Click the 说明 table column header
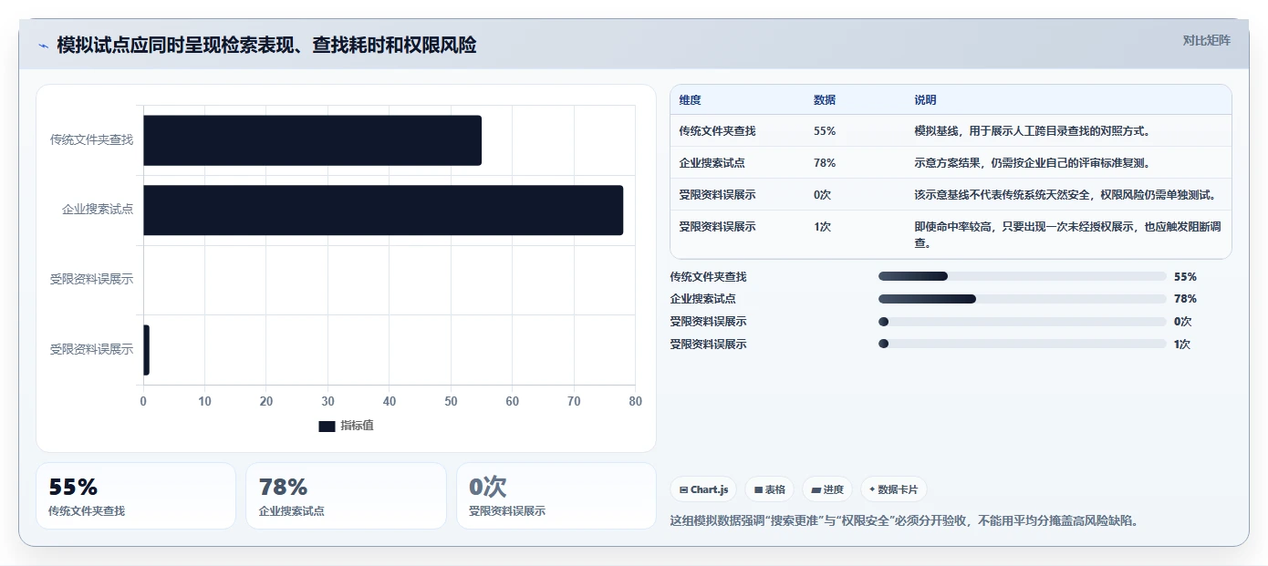The height and width of the screenshot is (566, 1268). point(925,100)
